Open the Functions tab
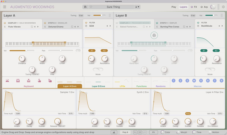The width and height of the screenshot is (227, 135). 141,86
